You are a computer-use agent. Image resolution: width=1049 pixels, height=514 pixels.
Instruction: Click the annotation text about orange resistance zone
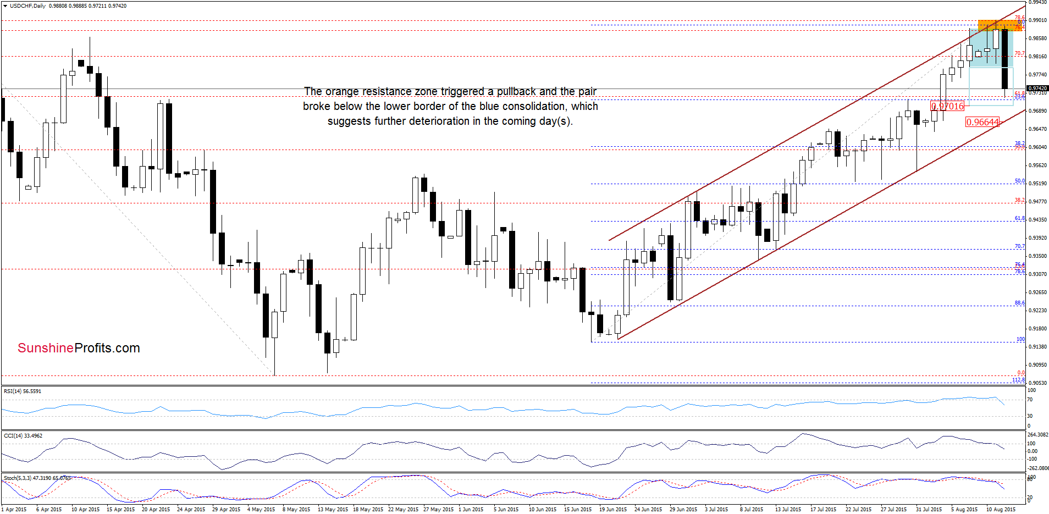pyautogui.click(x=450, y=106)
